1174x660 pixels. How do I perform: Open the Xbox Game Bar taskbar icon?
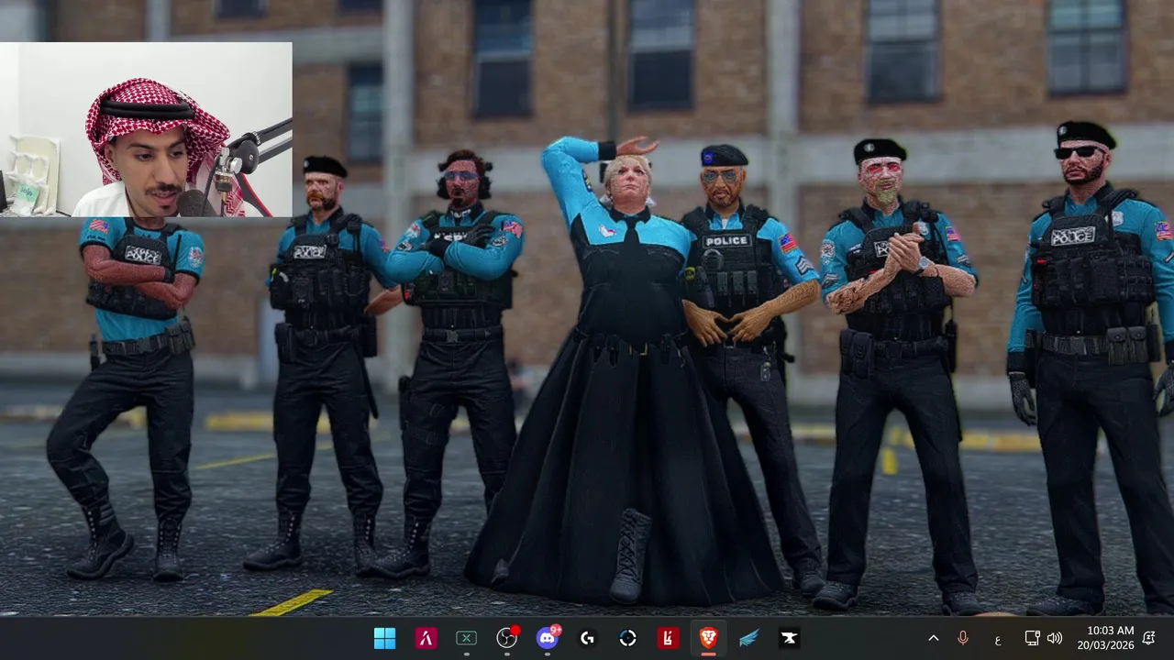[466, 638]
